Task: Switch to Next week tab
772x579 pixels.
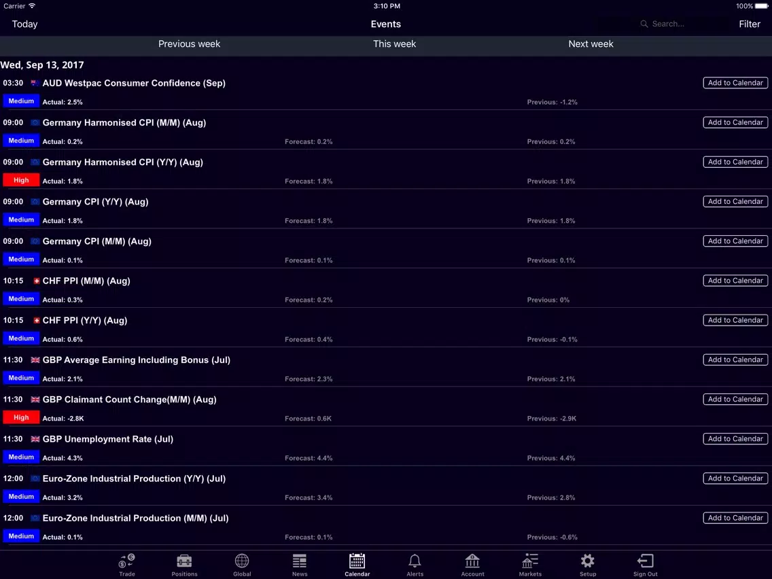Action: [591, 43]
